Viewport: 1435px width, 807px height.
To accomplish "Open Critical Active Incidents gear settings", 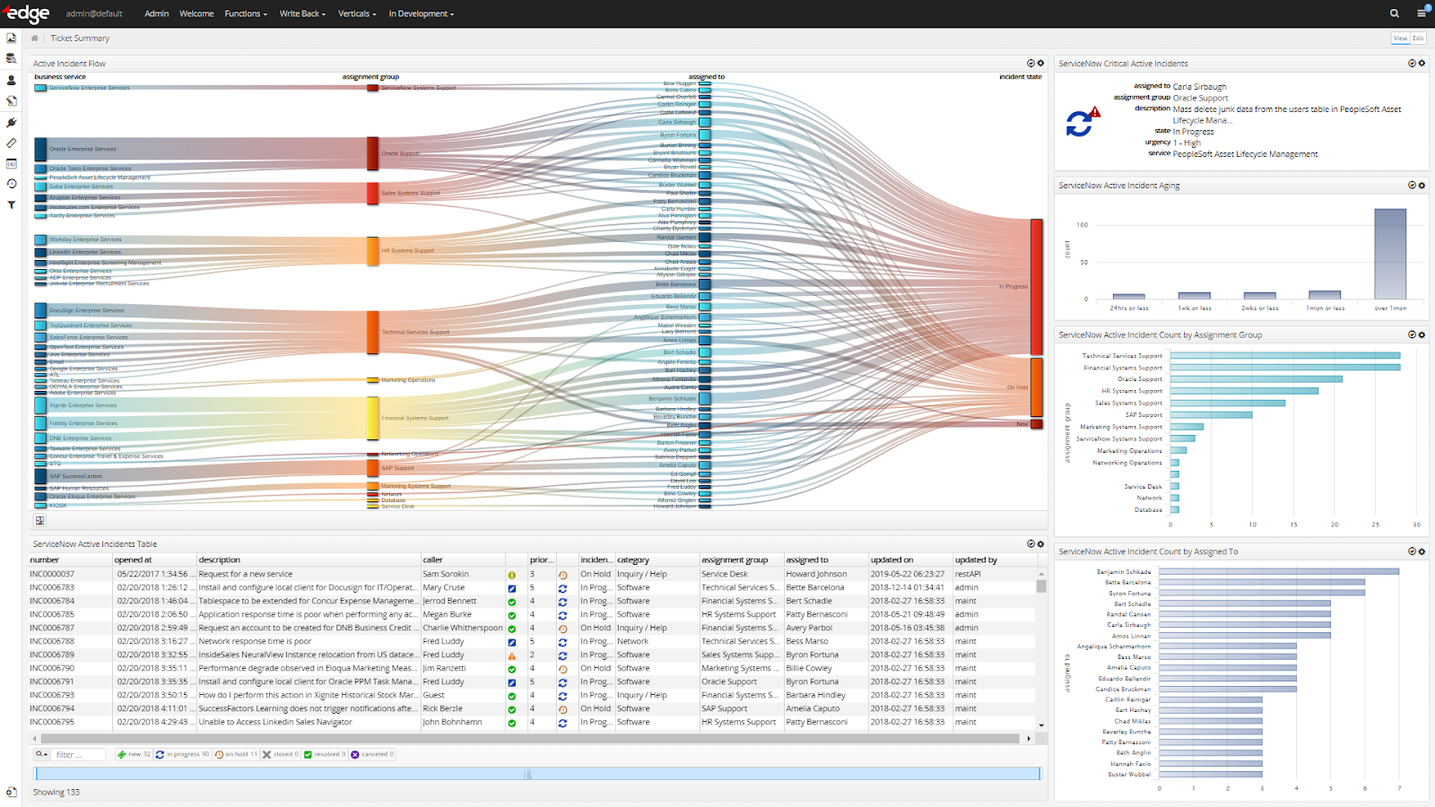I will click(x=1422, y=64).
